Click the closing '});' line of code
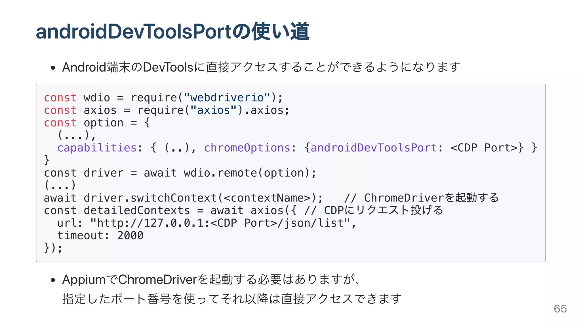This screenshot has width=581, height=326. 53,248
